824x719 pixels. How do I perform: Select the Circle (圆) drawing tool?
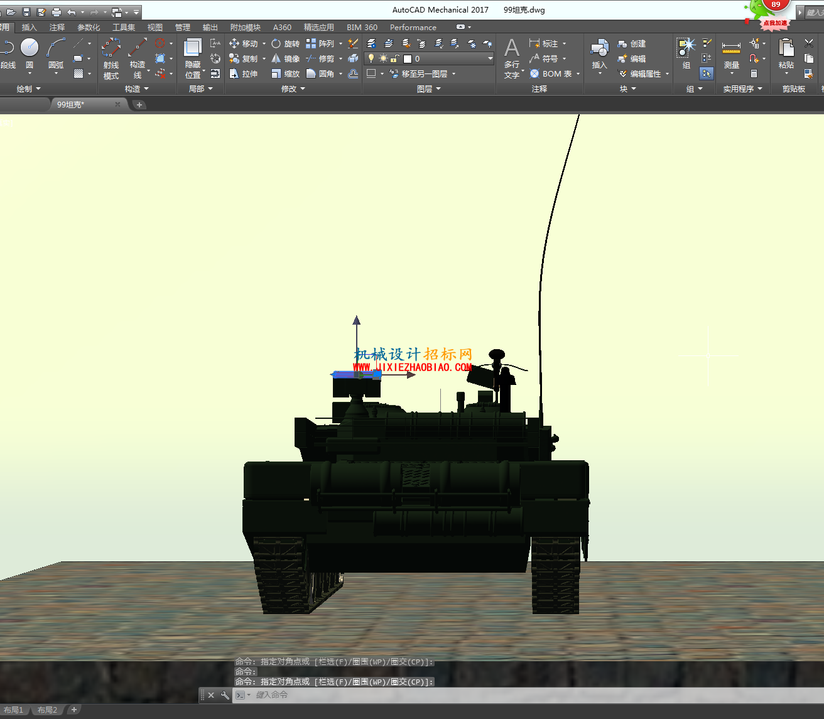click(x=30, y=53)
